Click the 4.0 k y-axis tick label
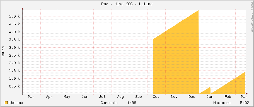Screen dimensions: 254x107 14,32
